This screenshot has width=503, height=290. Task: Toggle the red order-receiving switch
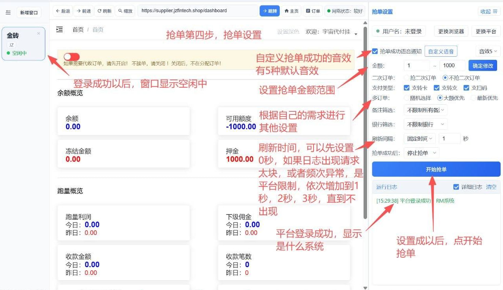click(71, 57)
